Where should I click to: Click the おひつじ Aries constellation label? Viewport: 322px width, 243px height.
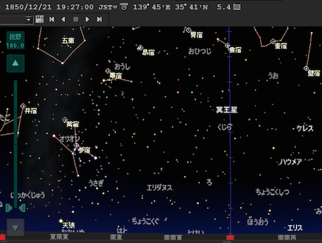click(200, 51)
